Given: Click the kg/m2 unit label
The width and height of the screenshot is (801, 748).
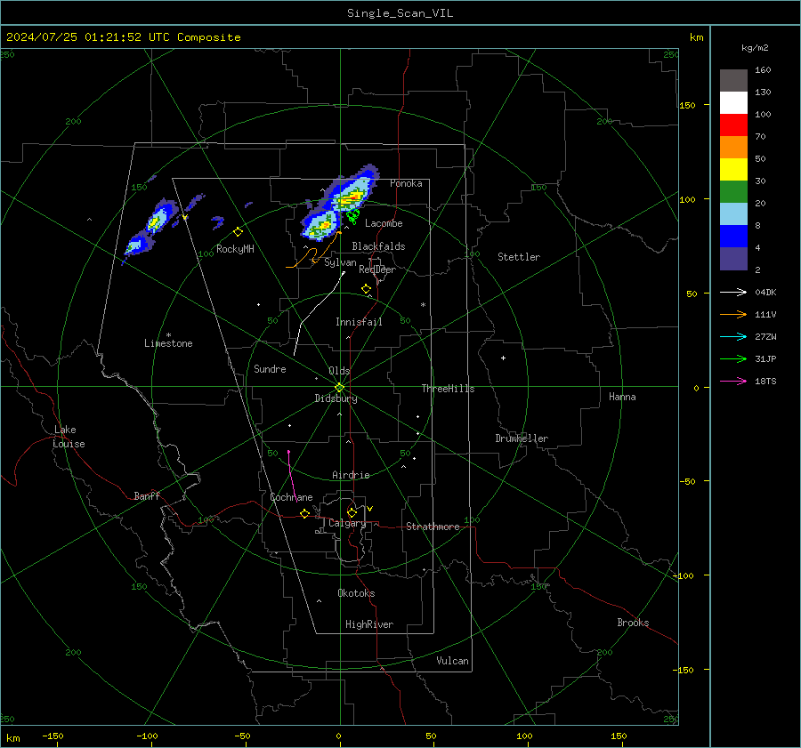Looking at the screenshot, I should [x=755, y=48].
